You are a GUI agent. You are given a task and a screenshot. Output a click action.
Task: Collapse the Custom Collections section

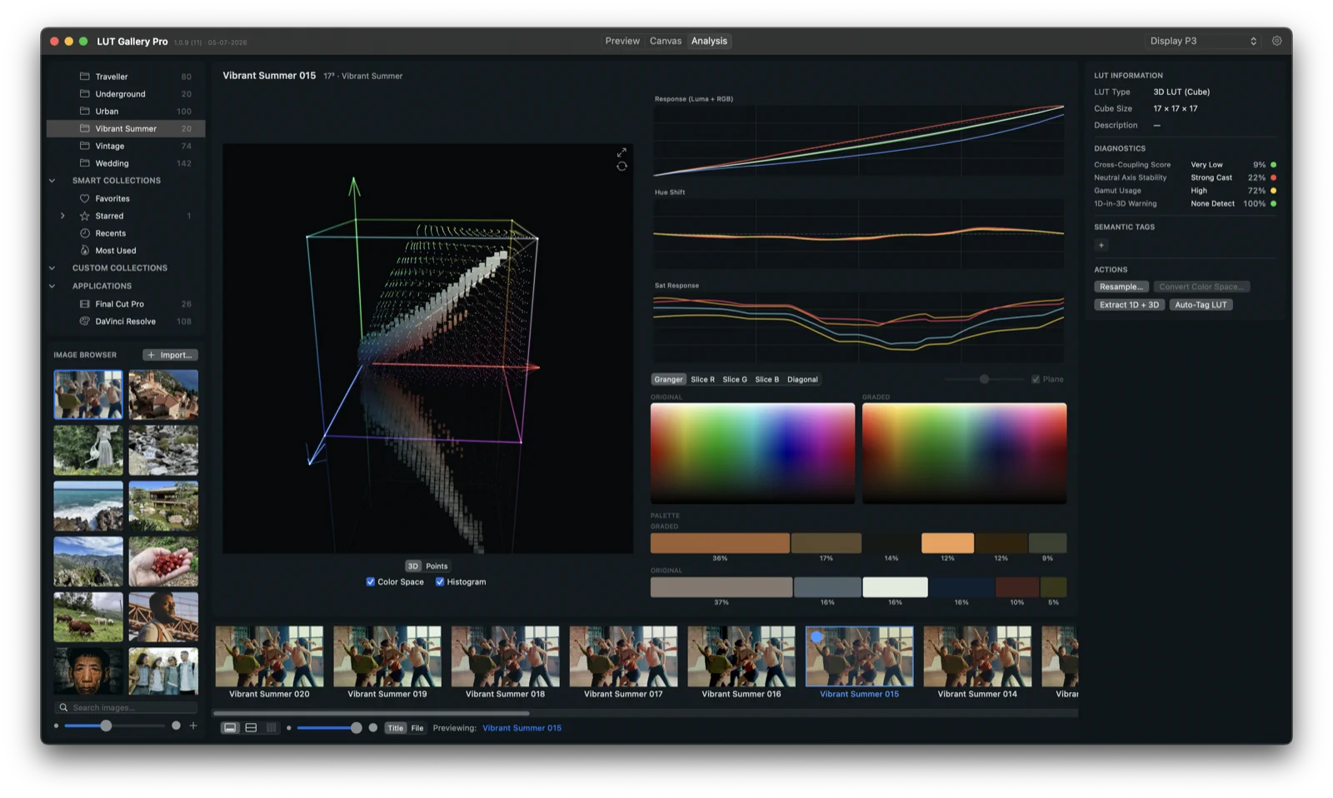52,268
